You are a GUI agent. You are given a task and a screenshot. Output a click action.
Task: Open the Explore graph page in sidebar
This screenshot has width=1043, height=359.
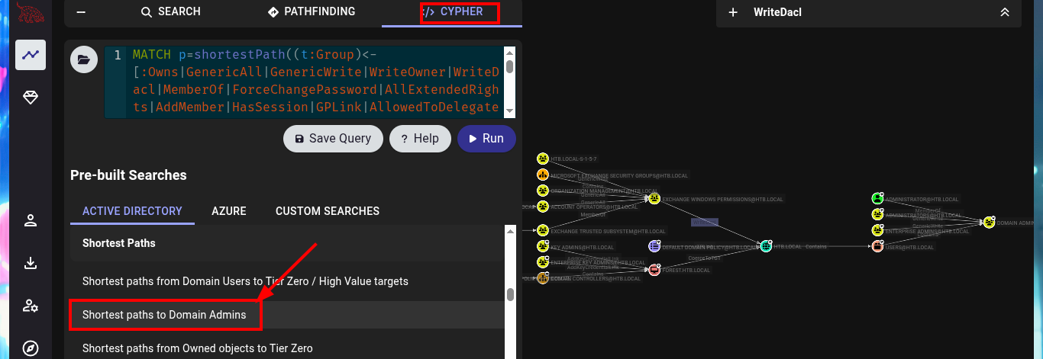tap(31, 55)
